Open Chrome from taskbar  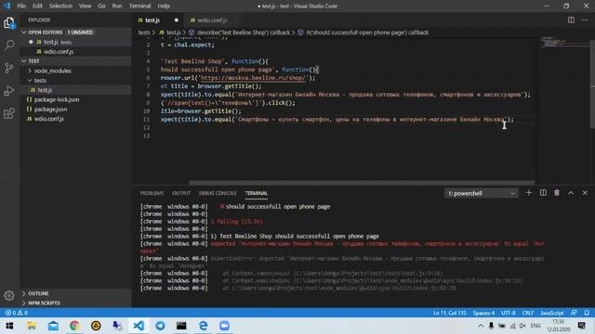click(74, 326)
